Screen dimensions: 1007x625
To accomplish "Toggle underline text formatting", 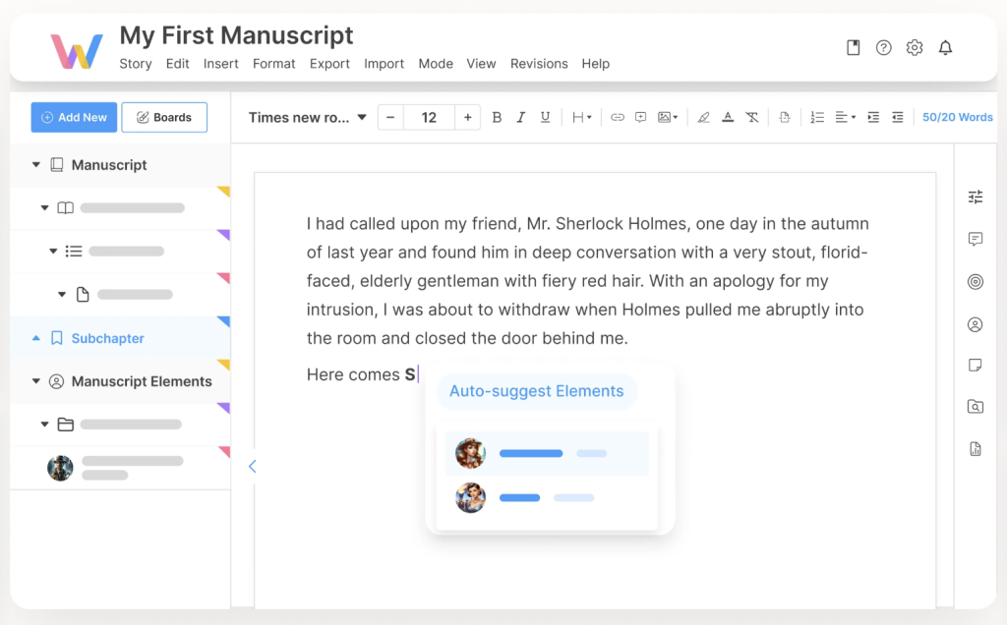I will click(546, 117).
